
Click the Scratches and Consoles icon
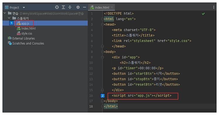point(10,43)
